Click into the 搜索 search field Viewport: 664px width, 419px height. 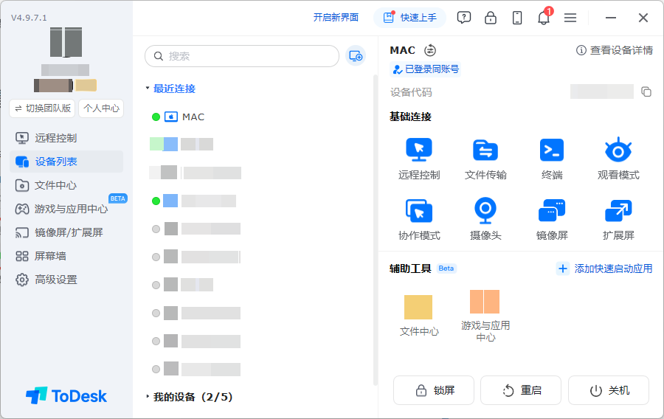pos(242,56)
